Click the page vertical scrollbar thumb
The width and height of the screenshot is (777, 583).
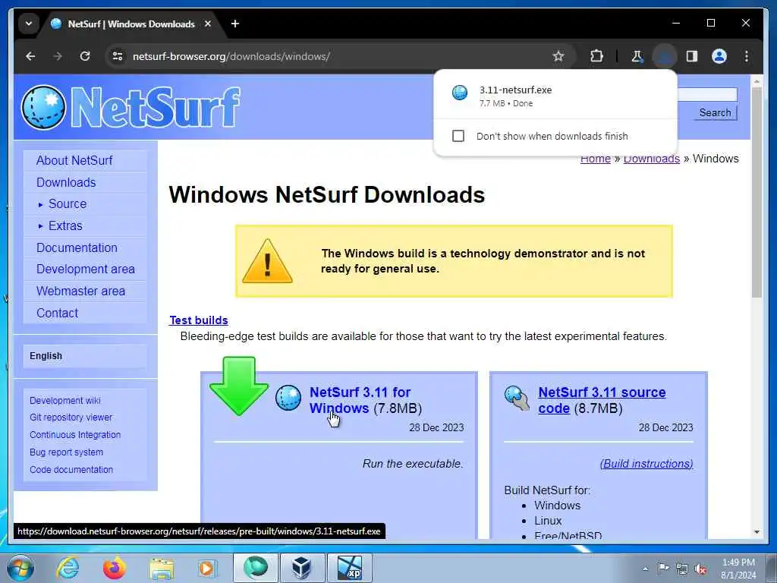pos(757,192)
